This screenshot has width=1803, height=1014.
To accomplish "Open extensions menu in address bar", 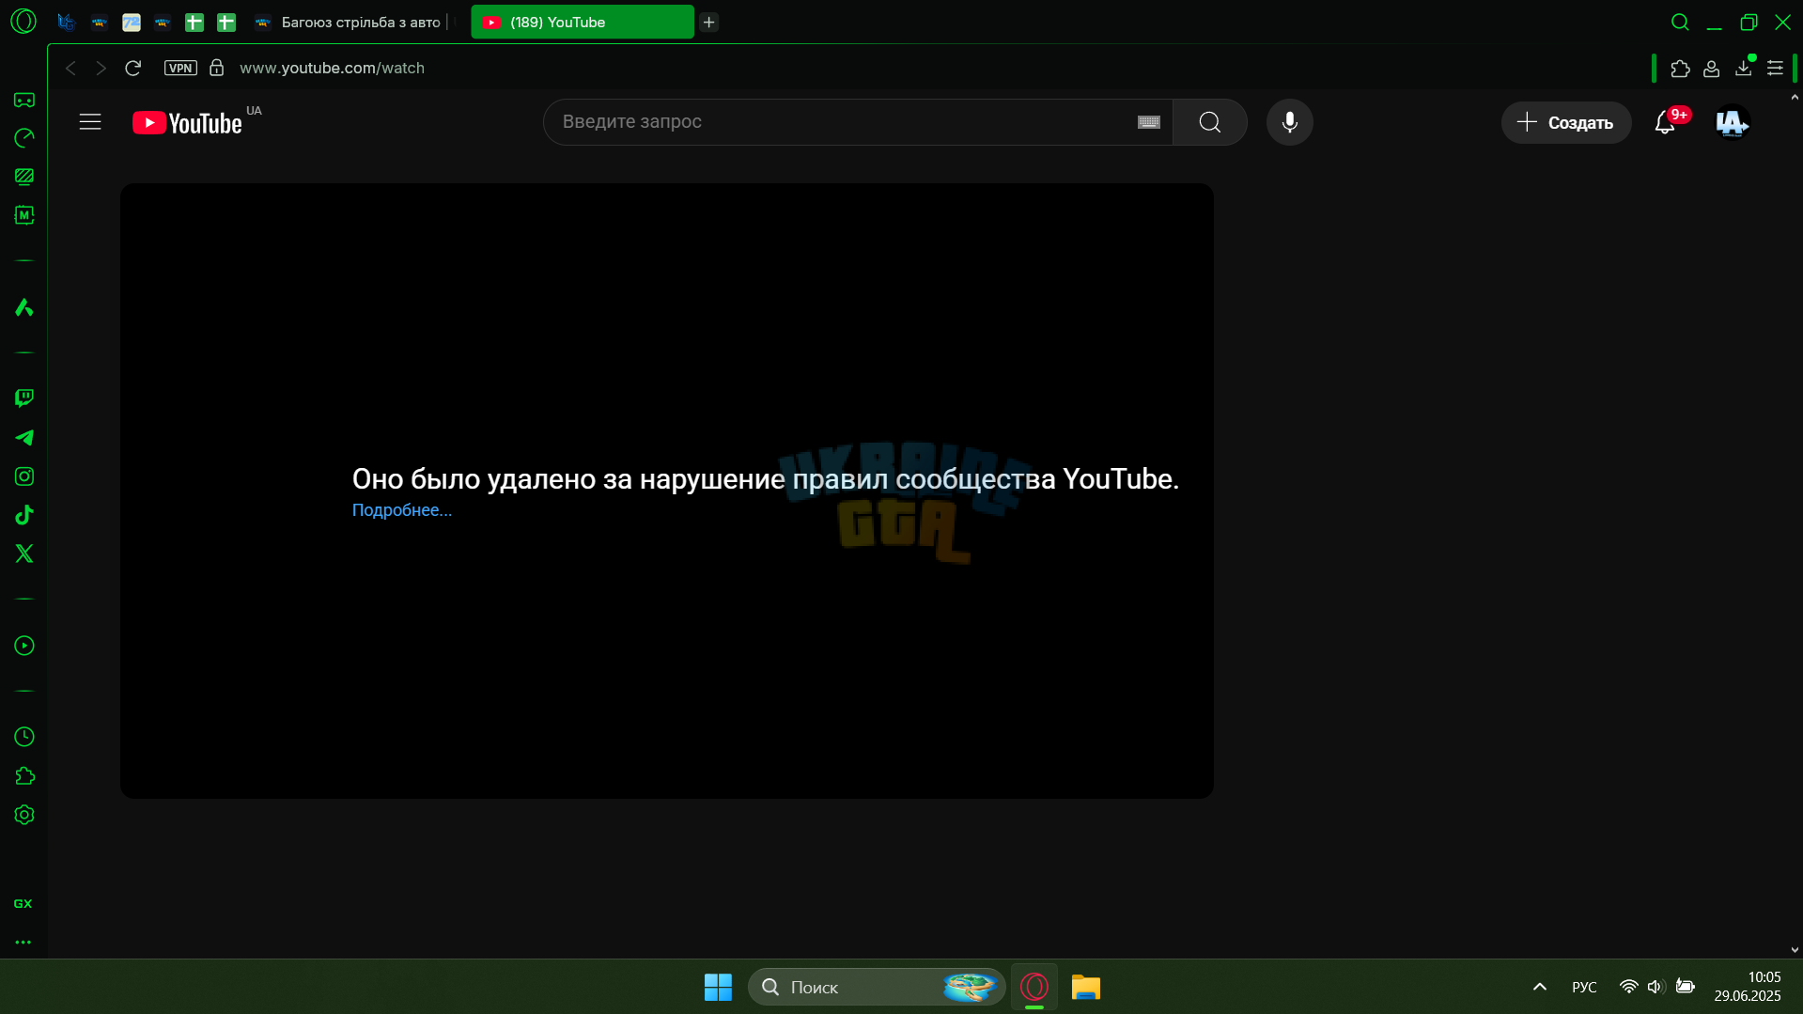I will point(1680,69).
